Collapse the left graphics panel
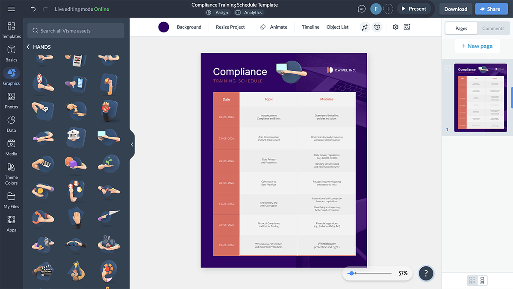The image size is (513, 289). 132,145
